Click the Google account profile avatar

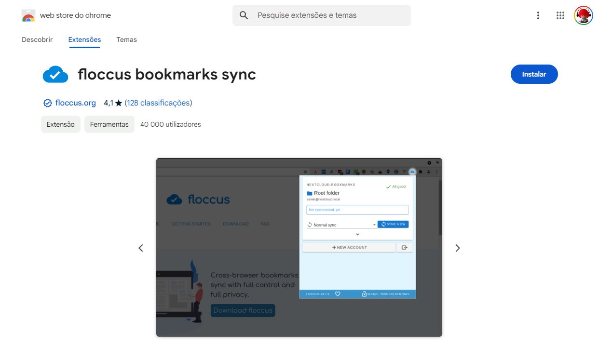pos(584,15)
